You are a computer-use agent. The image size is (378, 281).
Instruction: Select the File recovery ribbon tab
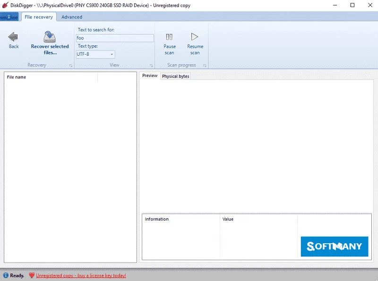point(39,17)
